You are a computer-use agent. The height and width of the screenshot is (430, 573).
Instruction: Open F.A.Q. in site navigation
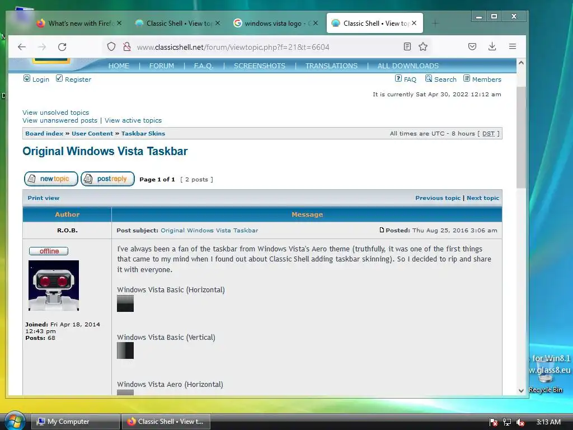(x=204, y=66)
